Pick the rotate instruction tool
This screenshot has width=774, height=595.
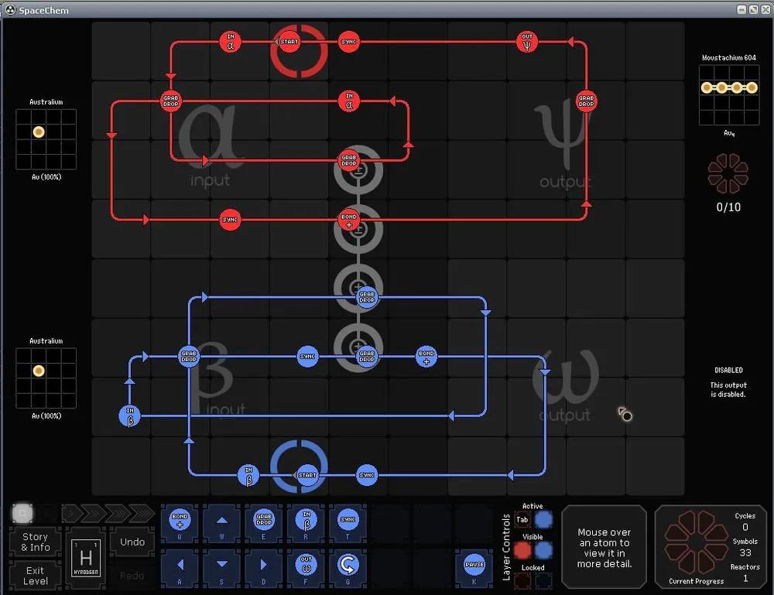coord(348,565)
